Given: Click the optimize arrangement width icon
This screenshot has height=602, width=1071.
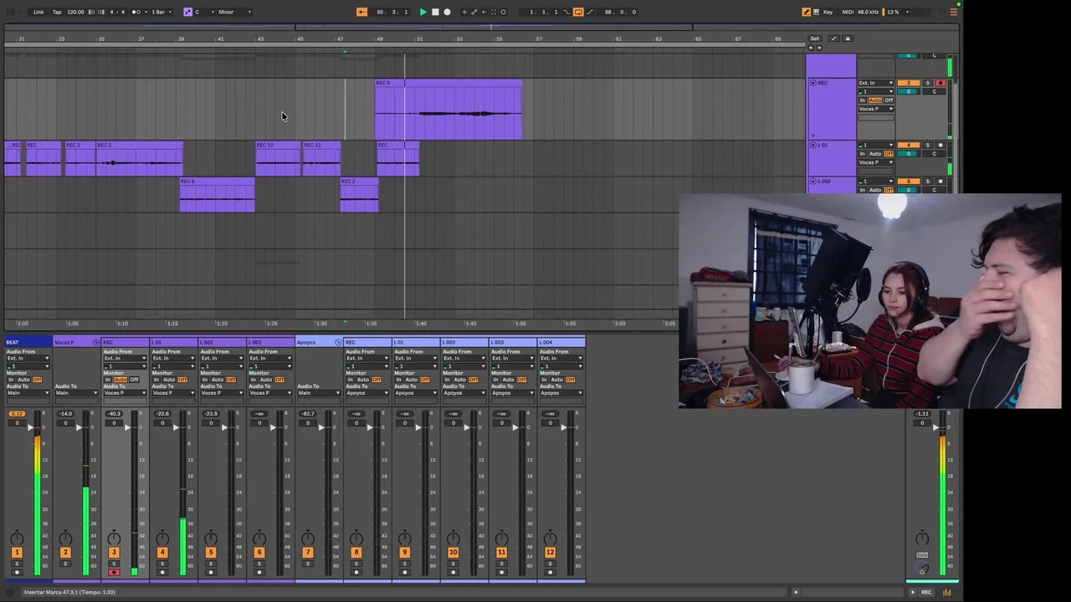Looking at the screenshot, I should [833, 38].
